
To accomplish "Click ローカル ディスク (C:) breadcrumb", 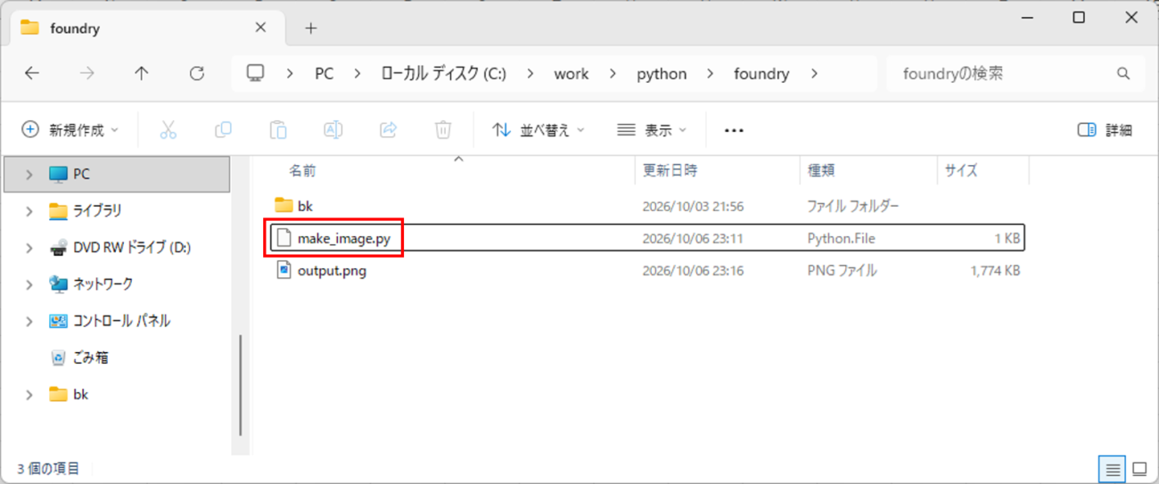I will [x=443, y=74].
